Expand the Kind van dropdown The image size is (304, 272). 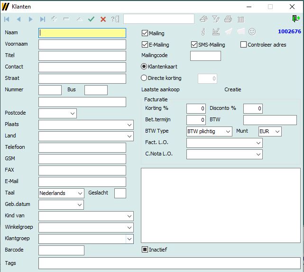click(129, 216)
